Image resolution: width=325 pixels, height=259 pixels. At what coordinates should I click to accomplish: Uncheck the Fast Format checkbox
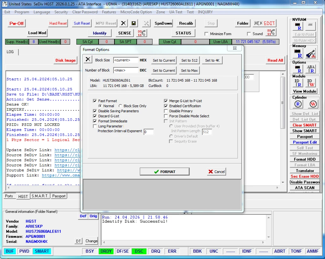click(x=95, y=101)
